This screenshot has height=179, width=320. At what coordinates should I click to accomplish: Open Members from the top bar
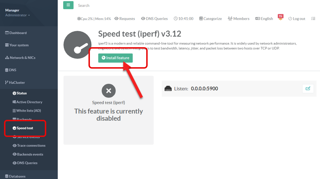(238, 19)
